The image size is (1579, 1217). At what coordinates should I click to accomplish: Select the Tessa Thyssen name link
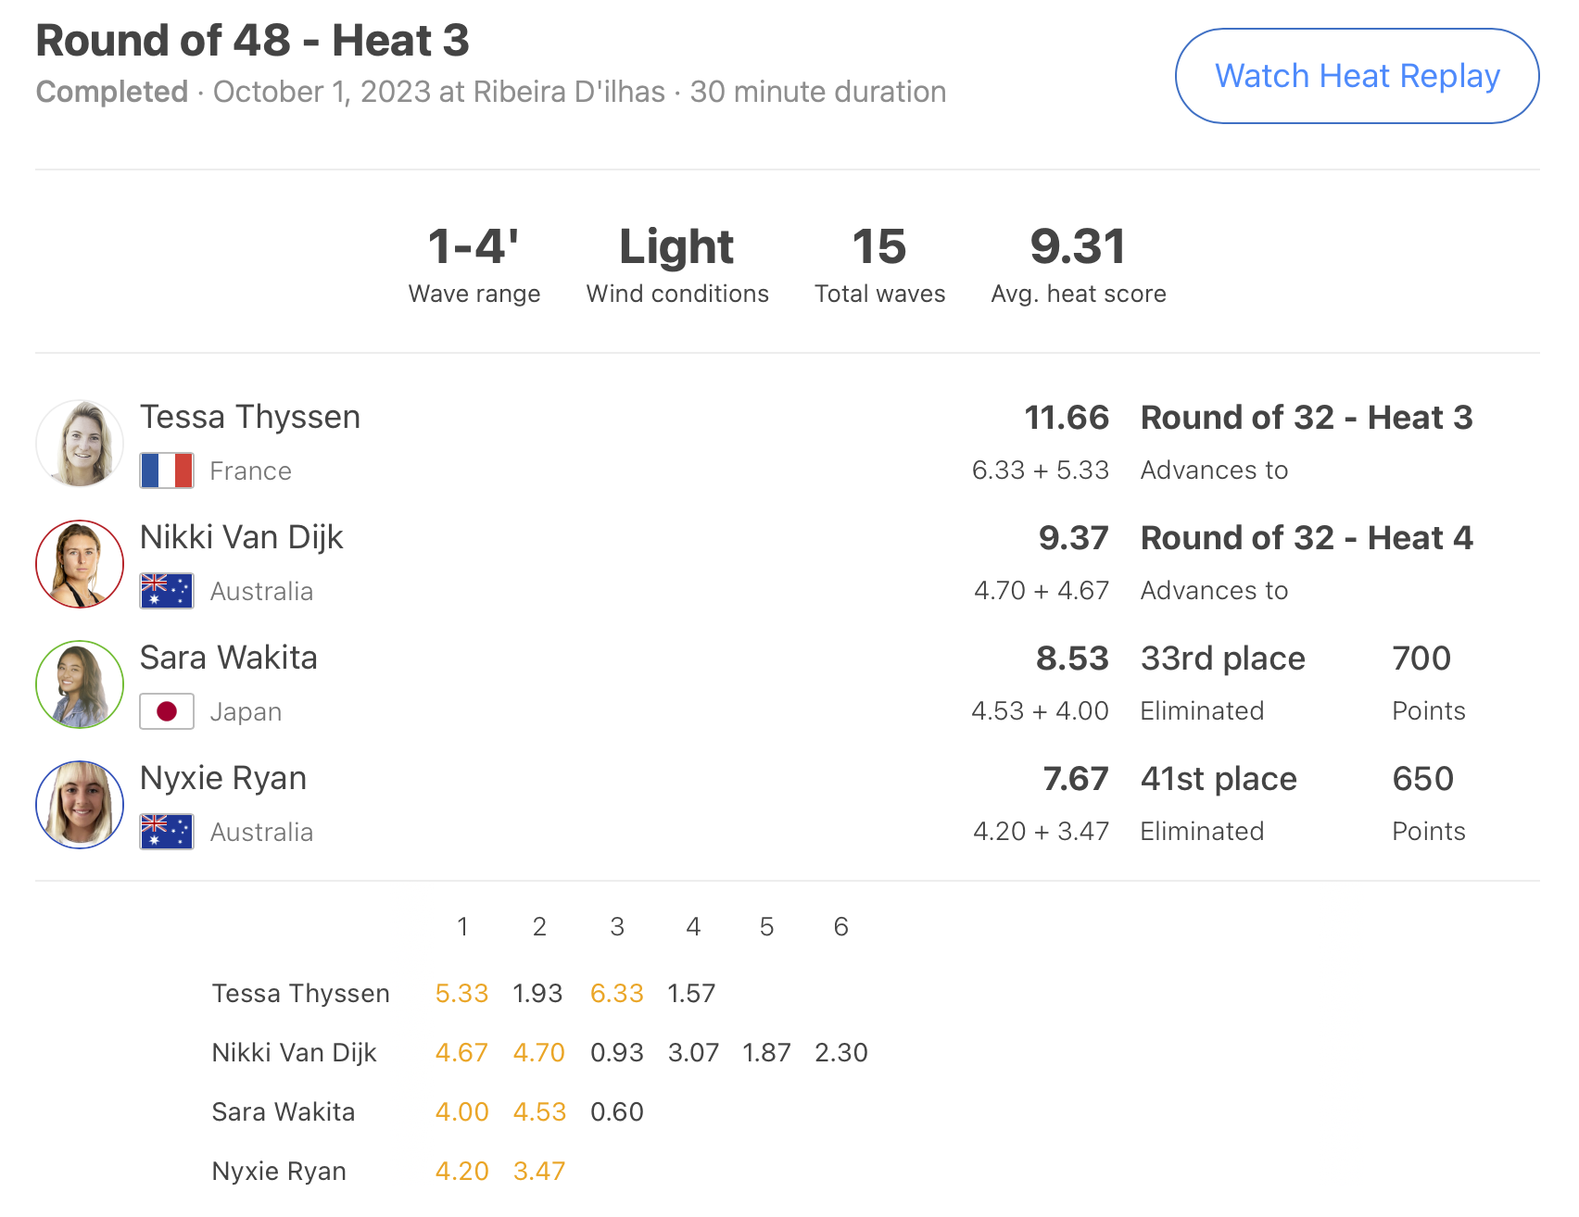250,418
